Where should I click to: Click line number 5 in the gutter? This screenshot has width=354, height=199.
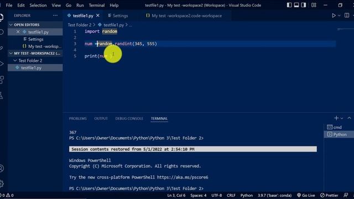pyautogui.click(x=75, y=56)
